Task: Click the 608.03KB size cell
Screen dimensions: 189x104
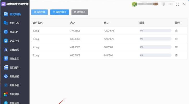Action: pyautogui.click(x=75, y=39)
